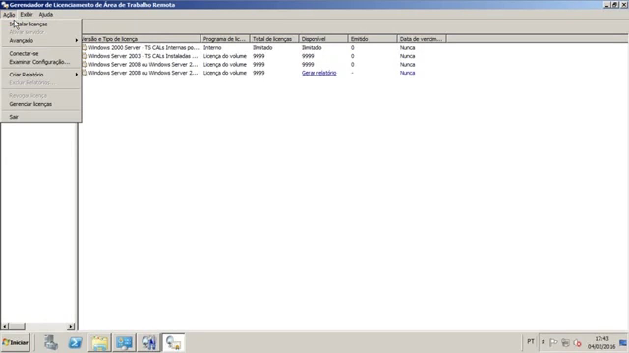Viewport: 629px width, 353px height.
Task: Click the Ação menu title
Action: [x=9, y=14]
